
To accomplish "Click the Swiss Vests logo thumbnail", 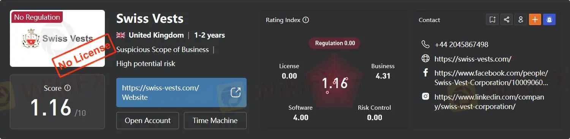I will 57,38.
